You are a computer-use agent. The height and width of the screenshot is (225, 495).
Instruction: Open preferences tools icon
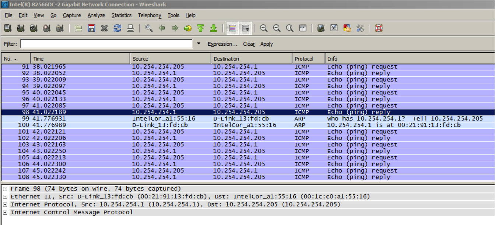(360, 28)
